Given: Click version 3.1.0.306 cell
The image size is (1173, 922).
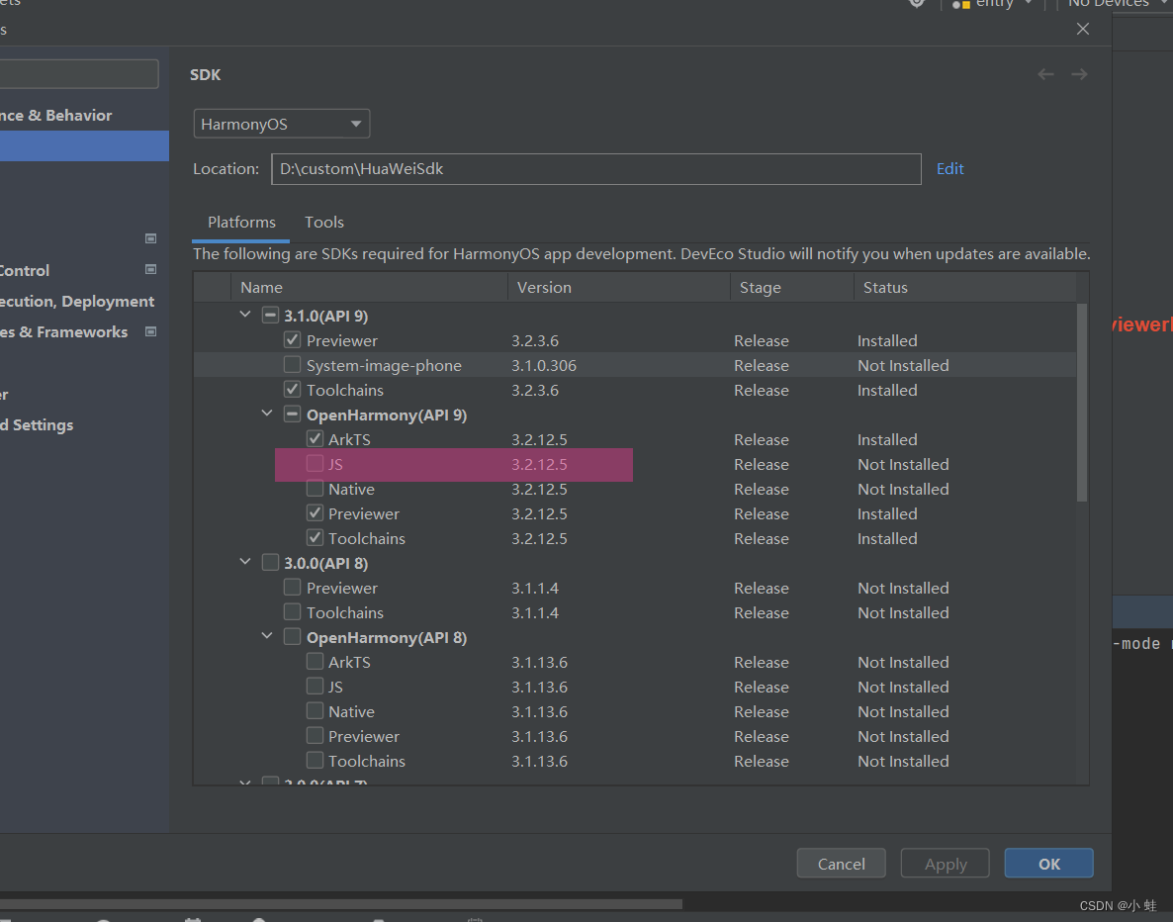Looking at the screenshot, I should point(544,365).
